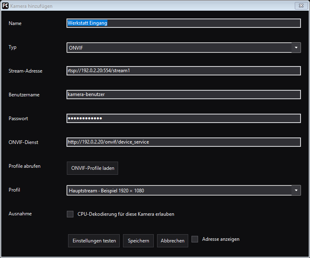Edit the ONVIF-Dienst URL field
This screenshot has height=258, width=310.
(184, 142)
